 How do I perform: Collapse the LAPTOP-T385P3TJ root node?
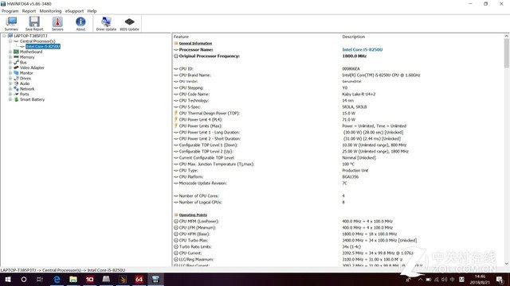(x=4, y=36)
